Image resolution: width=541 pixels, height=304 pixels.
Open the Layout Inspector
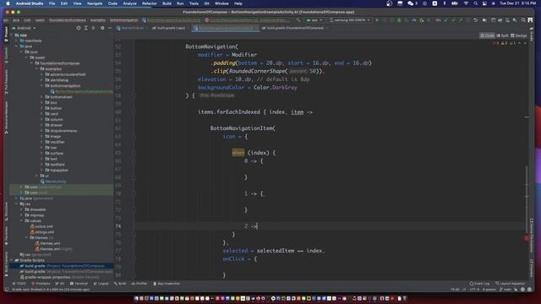tap(511, 284)
